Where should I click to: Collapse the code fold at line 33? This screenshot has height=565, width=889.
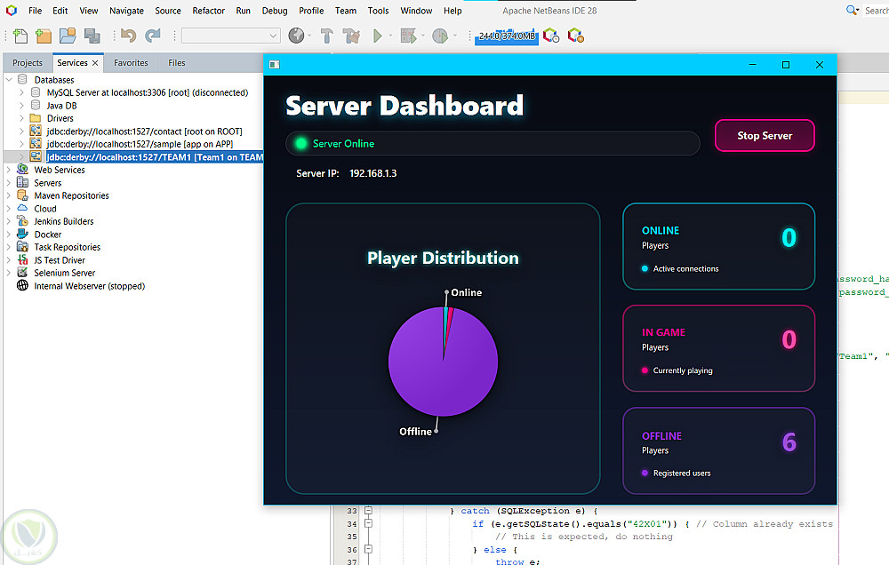tap(368, 511)
